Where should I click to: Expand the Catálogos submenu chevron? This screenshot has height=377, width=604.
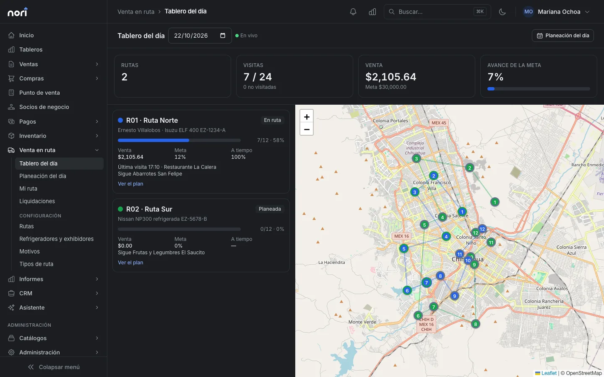[97, 338]
